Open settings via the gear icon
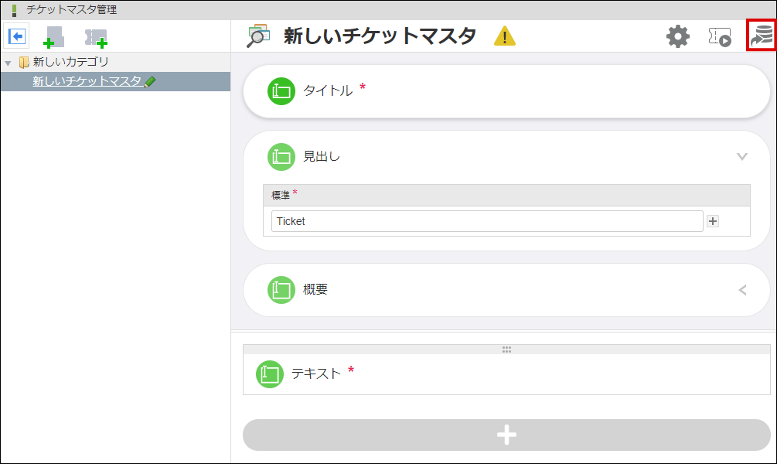777x464 pixels. coord(678,36)
